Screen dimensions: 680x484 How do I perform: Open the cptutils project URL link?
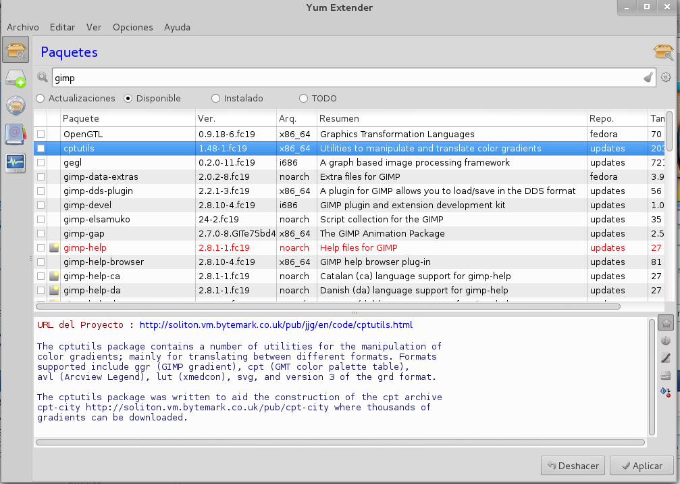coord(276,324)
